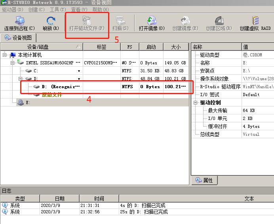Sort by the Size (大小) column header
The image size is (274, 224).
[x=176, y=47]
